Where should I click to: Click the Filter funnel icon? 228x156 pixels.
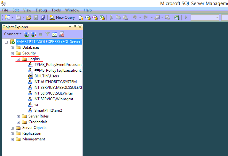(x=48, y=34)
